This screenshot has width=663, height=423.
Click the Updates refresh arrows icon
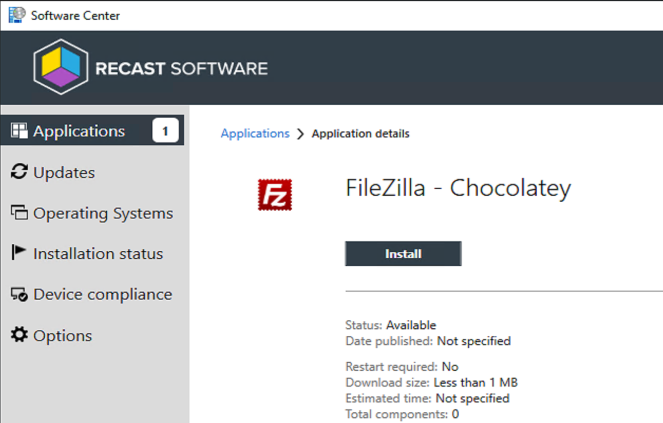click(x=19, y=172)
